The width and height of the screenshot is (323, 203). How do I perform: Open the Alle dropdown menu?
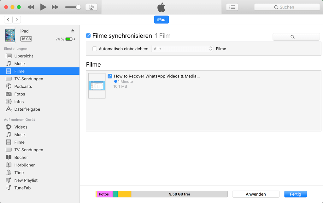182,49
